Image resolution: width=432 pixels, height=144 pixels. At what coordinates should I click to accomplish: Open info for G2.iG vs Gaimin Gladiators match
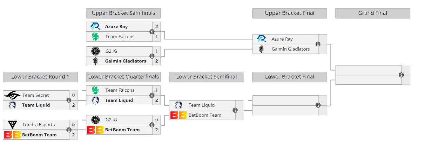click(152, 56)
